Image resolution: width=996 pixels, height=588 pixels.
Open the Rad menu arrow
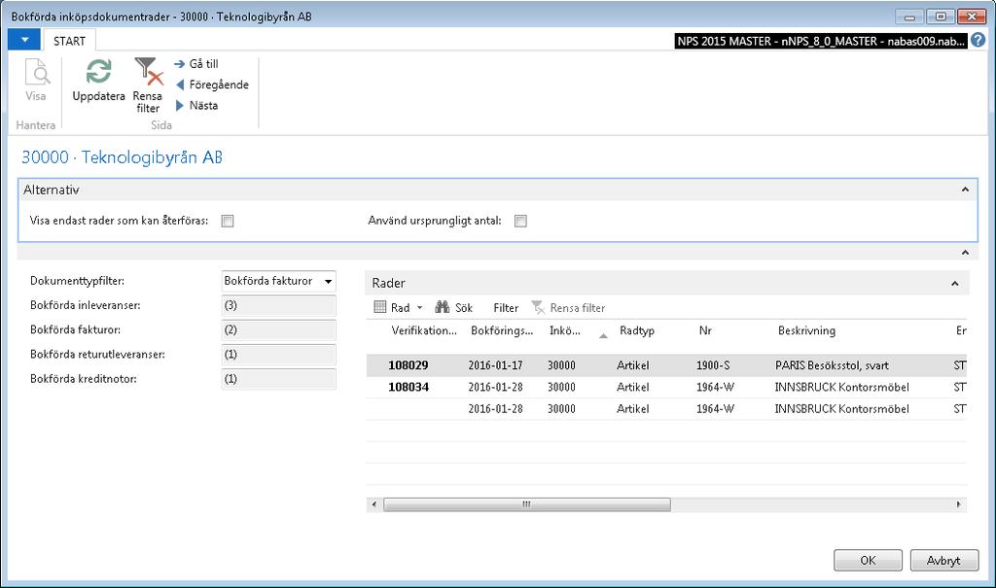click(419, 308)
